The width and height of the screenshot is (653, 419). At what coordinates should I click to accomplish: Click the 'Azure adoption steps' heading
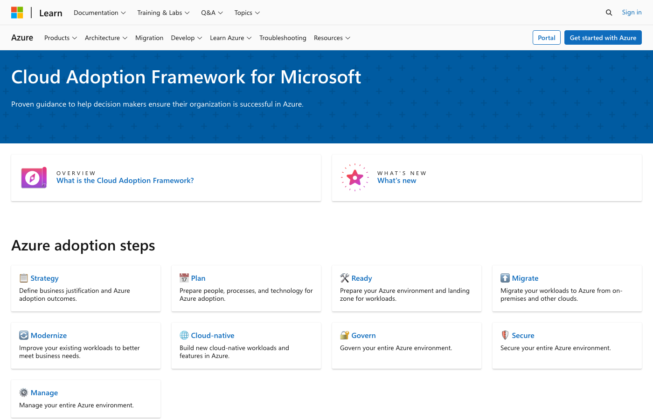coord(83,245)
